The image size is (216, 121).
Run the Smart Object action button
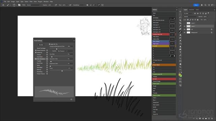(164, 65)
